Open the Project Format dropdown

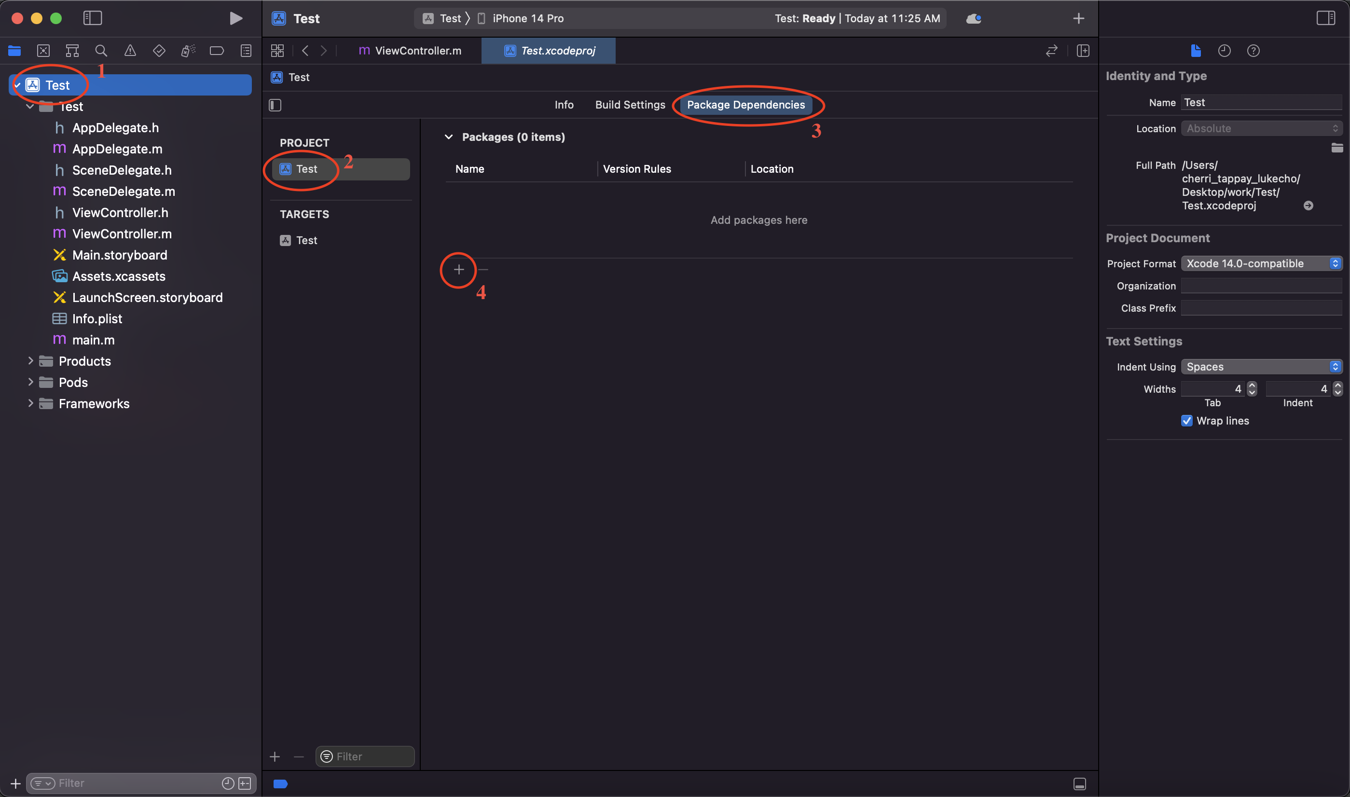1261,263
